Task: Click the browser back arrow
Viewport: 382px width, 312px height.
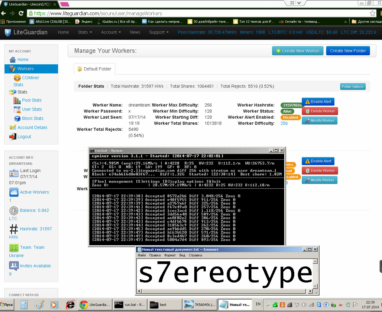Action: pos(3,13)
